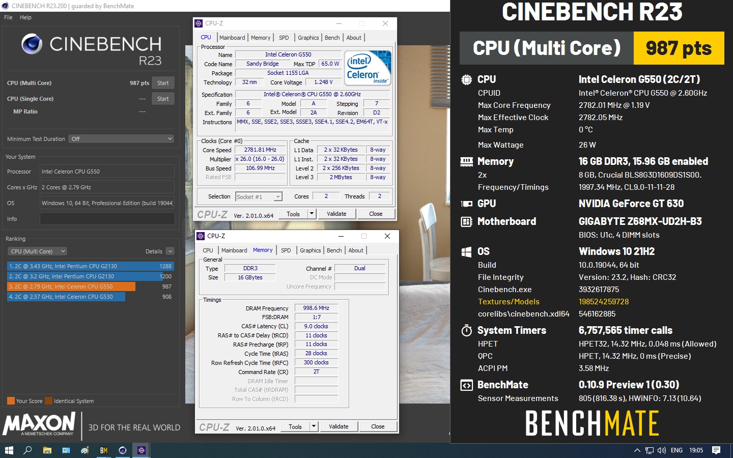Select the Pentium G2130 3.2 GHz ranking row

(91, 276)
